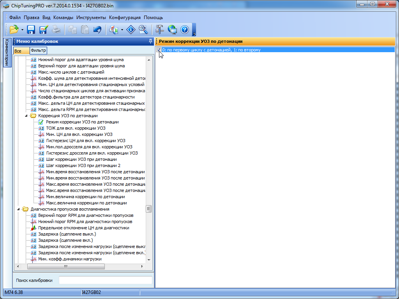Click the binary search magnifier icon
This screenshot has height=299, width=399.
point(143,30)
